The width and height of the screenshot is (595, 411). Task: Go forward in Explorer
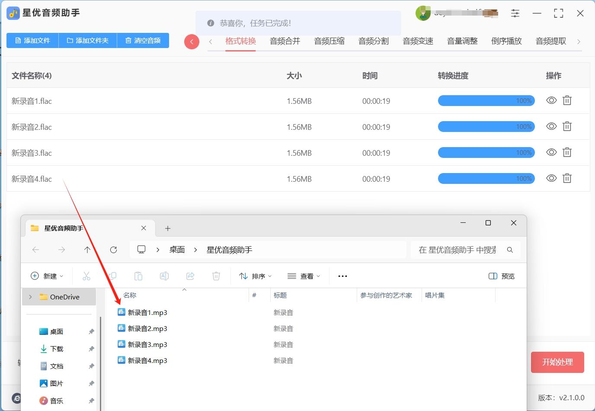(62, 250)
